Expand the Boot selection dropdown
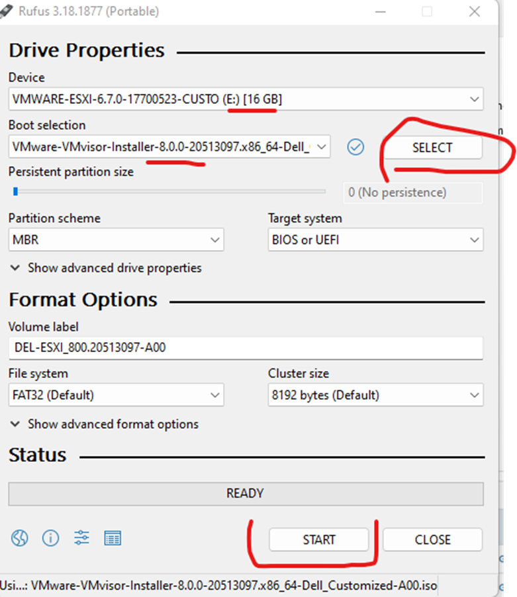This screenshot has width=517, height=597. pyautogui.click(x=169, y=147)
